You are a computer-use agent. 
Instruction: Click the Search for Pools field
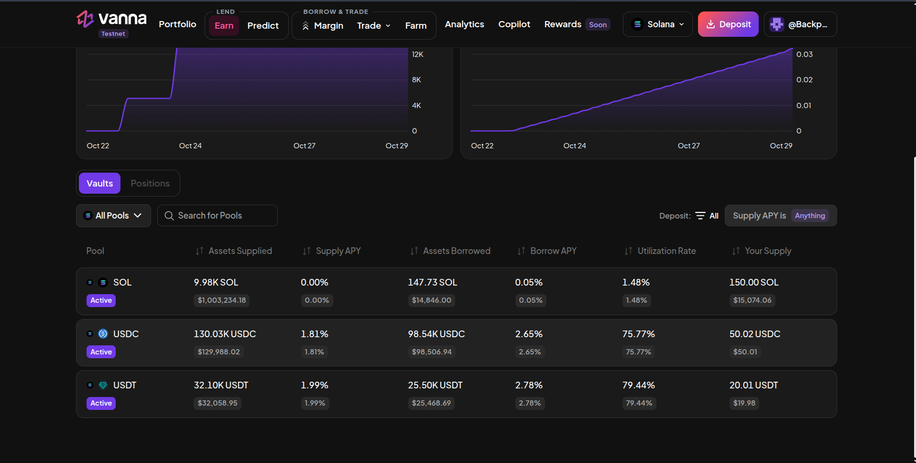pos(218,216)
